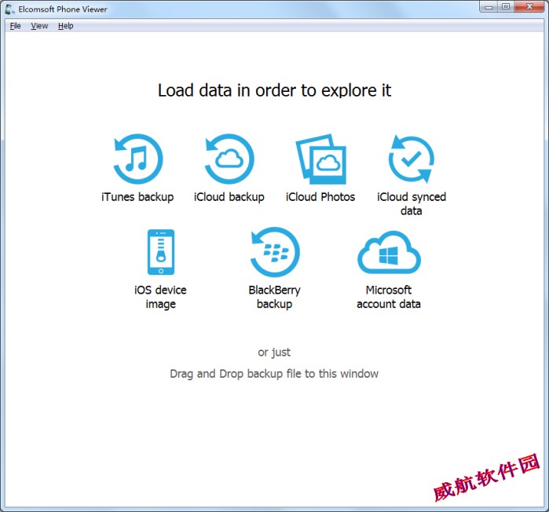Maximize the Elcomsoft Phone Viewer window
Image resolution: width=549 pixels, height=512 pixels.
[506, 7]
